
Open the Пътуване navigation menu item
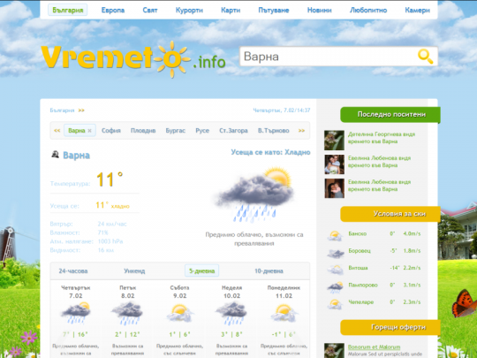tap(274, 10)
